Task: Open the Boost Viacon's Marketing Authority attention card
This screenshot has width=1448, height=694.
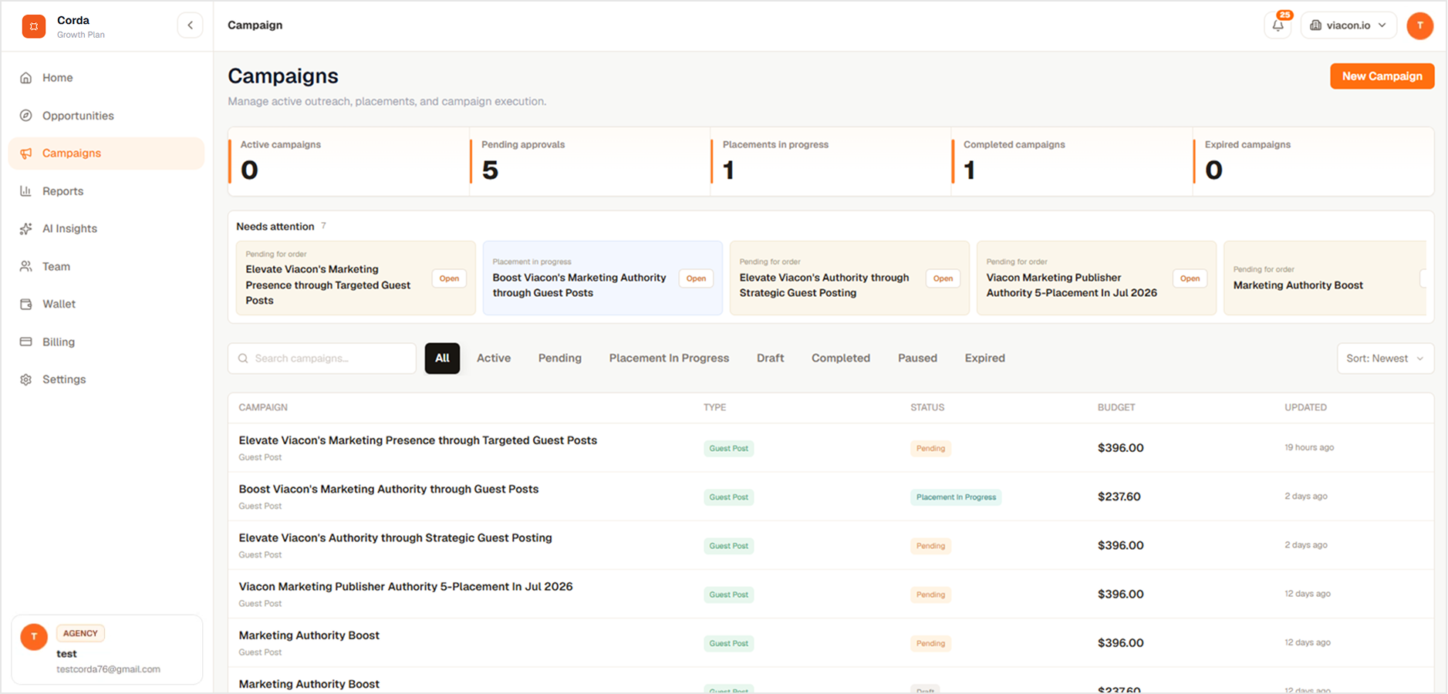Action: click(602, 278)
